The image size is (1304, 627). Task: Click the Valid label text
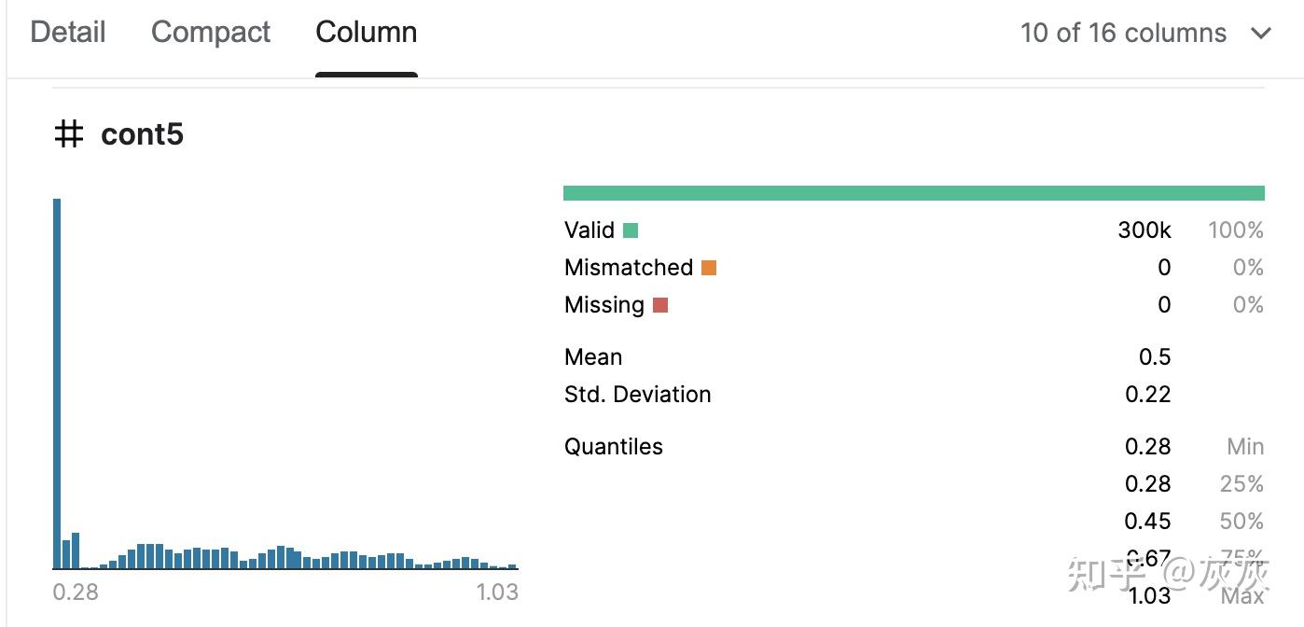coord(590,230)
